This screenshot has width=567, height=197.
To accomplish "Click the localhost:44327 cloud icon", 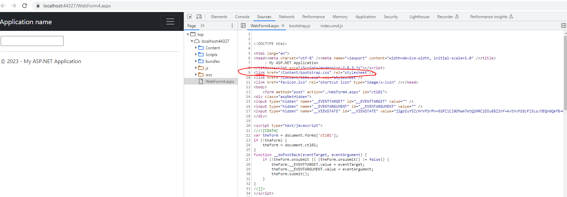I will [197, 41].
